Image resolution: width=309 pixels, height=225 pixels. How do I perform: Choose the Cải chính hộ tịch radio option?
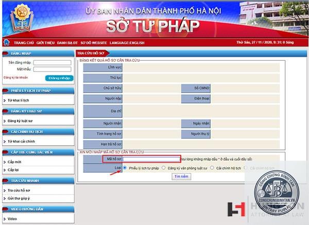coord(212,168)
